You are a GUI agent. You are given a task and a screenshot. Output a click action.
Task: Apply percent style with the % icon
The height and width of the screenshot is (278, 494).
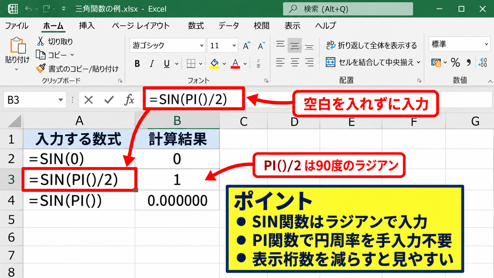(455, 62)
